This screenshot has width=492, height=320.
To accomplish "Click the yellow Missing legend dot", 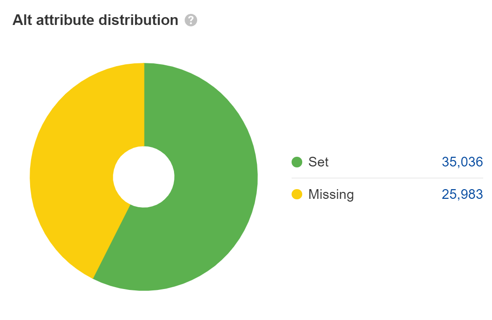I will [x=297, y=194].
